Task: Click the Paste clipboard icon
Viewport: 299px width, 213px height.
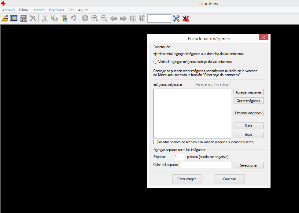Action: point(64,19)
